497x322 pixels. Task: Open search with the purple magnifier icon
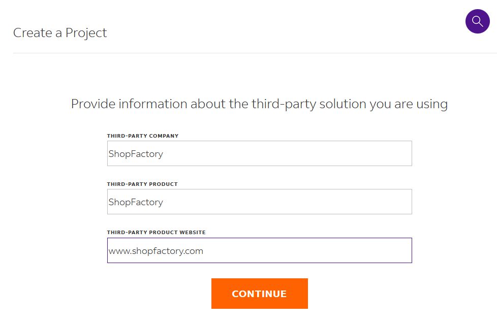(x=477, y=21)
